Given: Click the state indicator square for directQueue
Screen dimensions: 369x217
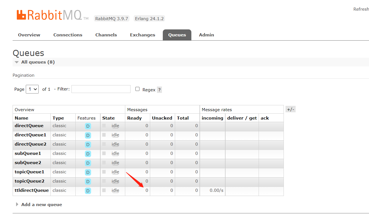Looking at the screenshot, I should point(104,126).
